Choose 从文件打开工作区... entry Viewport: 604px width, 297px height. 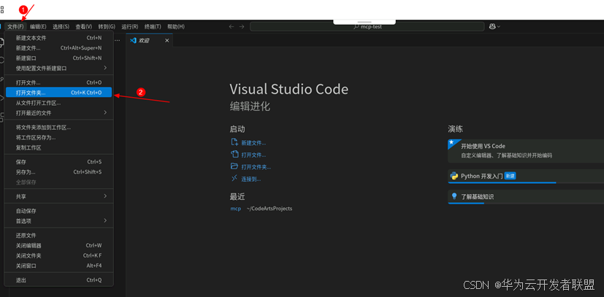pyautogui.click(x=58, y=103)
